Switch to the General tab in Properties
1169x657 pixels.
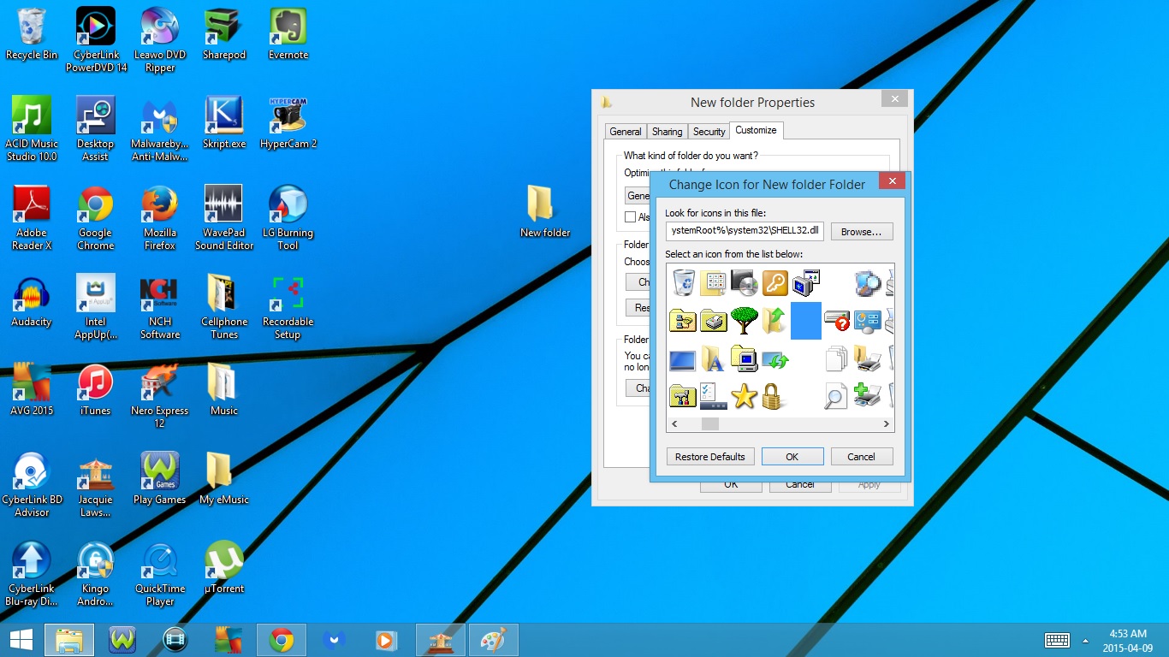(x=625, y=132)
